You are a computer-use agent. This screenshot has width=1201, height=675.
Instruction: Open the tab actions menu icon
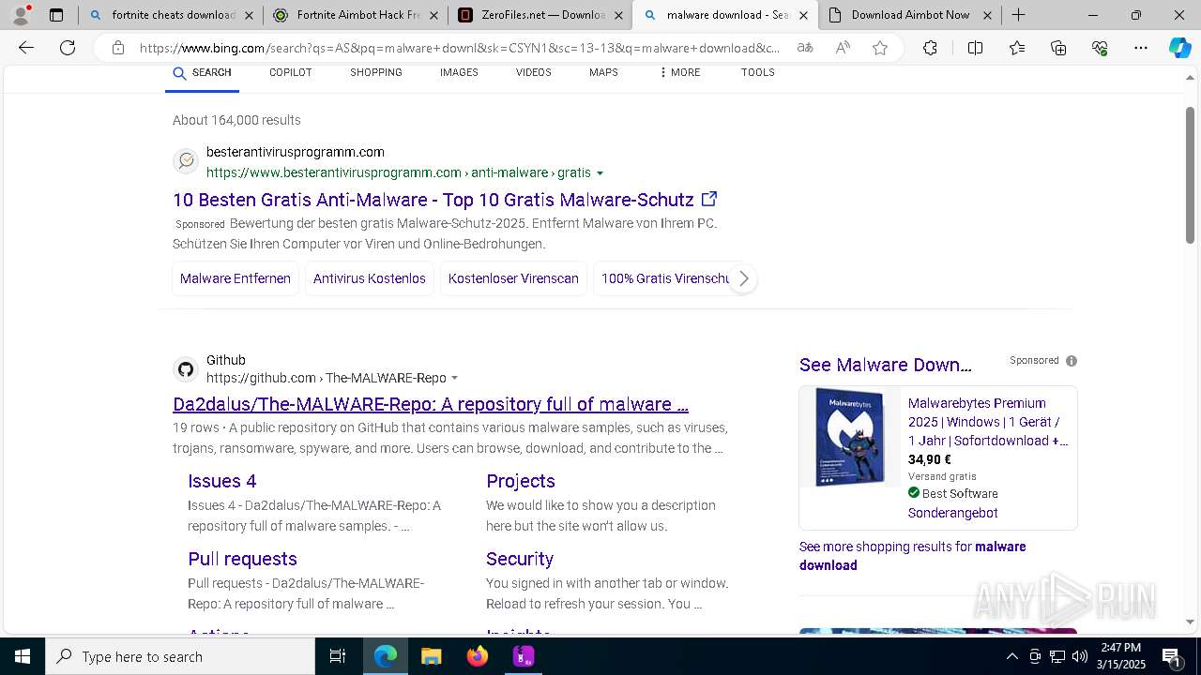click(x=56, y=15)
